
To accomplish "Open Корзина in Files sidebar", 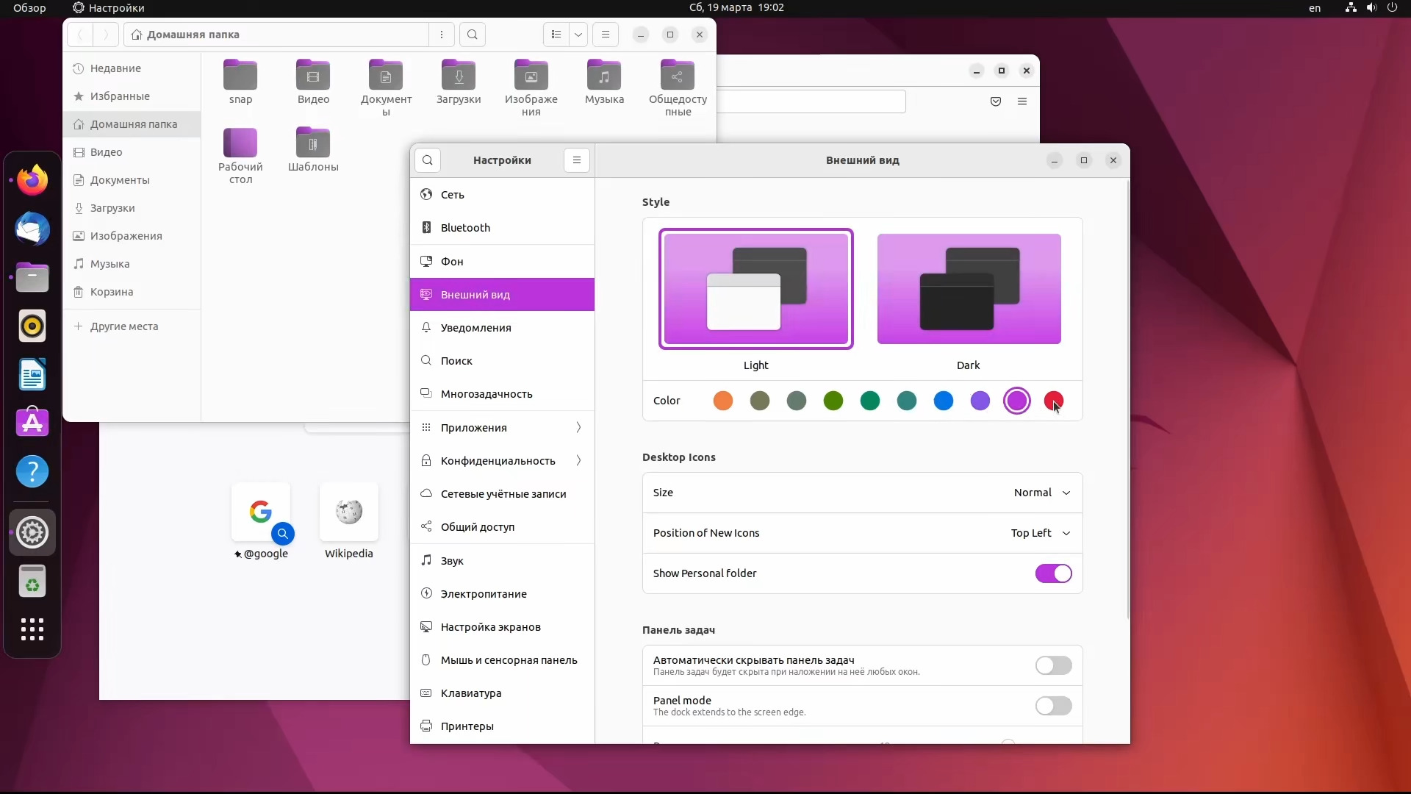I will (132, 292).
